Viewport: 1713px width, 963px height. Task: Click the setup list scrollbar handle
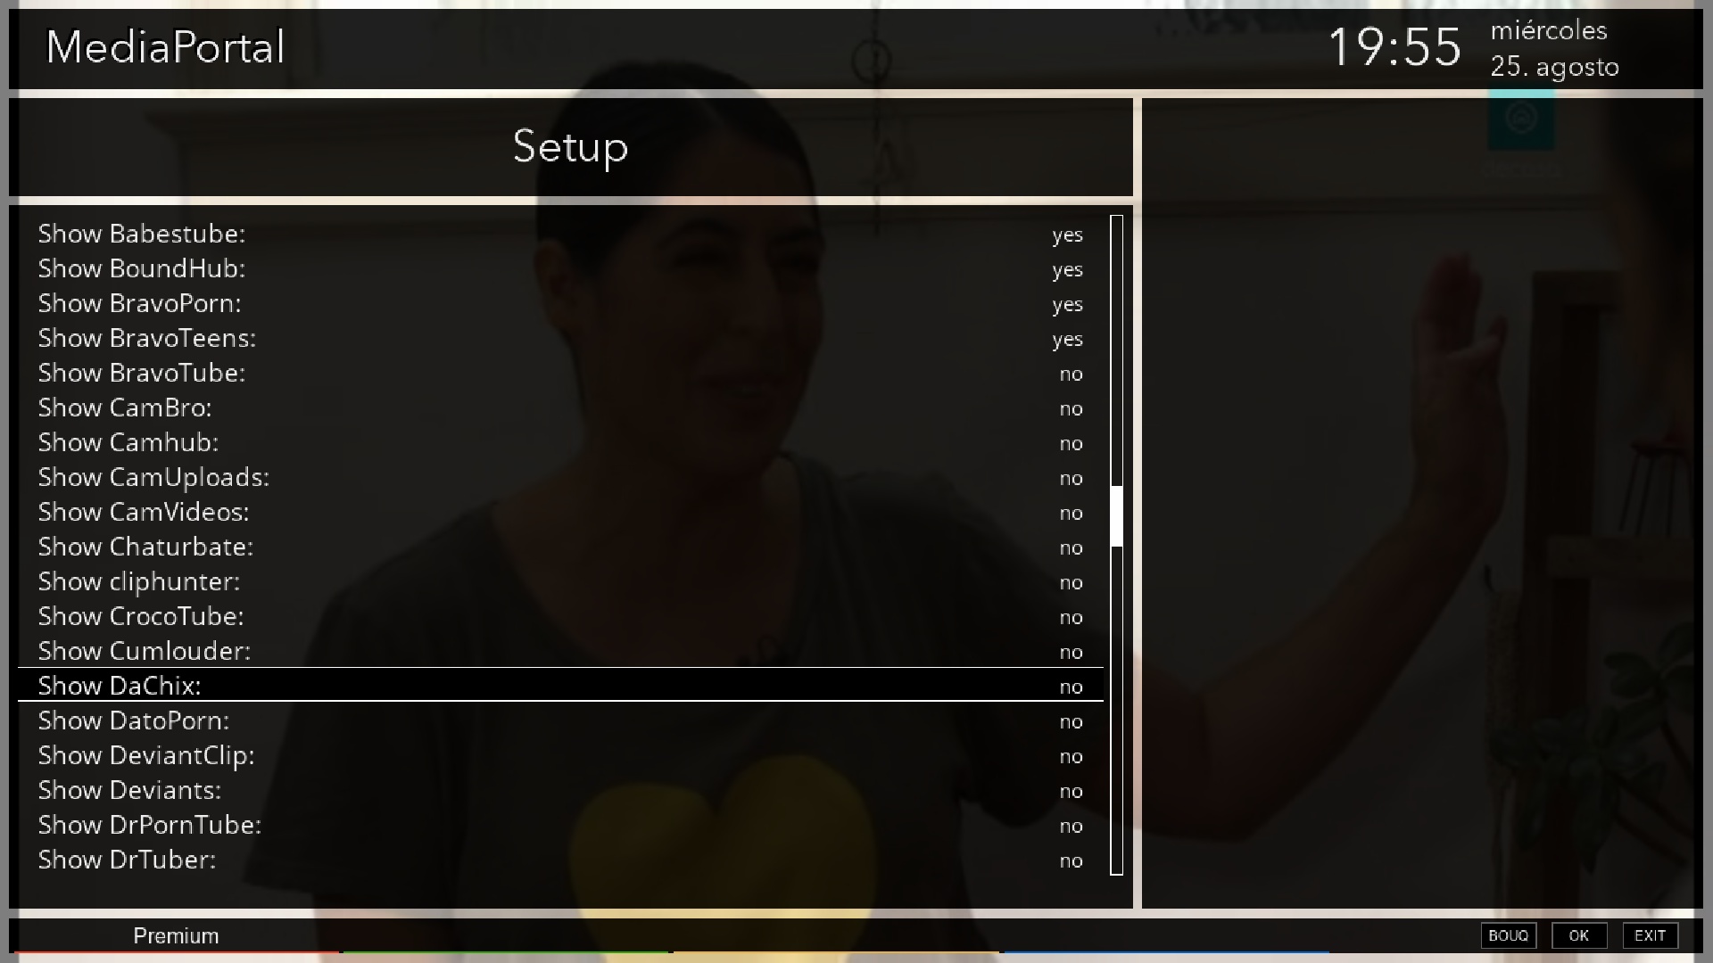point(1116,516)
